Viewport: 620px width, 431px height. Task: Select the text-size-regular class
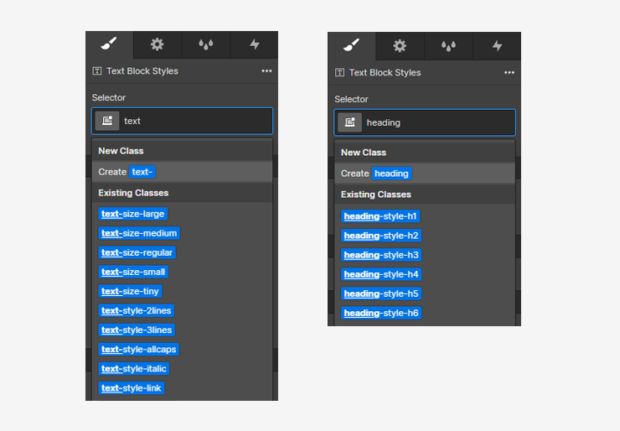(x=137, y=252)
